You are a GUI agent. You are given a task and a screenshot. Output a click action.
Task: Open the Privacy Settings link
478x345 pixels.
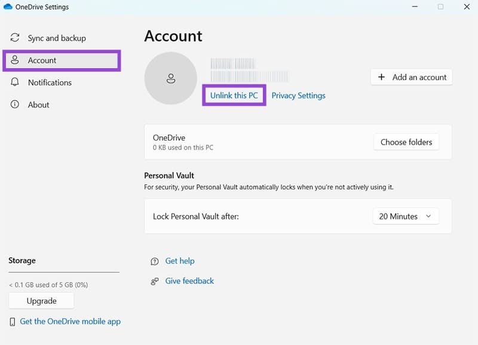(x=298, y=96)
